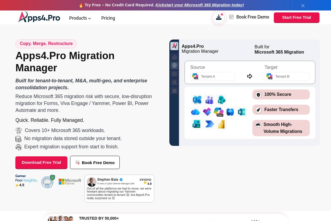Click the Microsoft Loop purple workload icon

(x=207, y=112)
